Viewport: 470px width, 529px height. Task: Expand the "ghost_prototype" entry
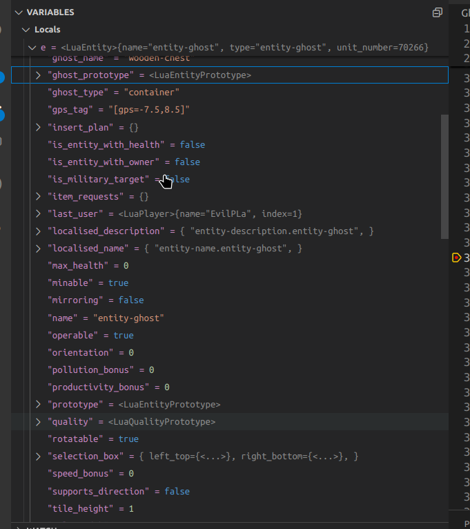pyautogui.click(x=38, y=75)
